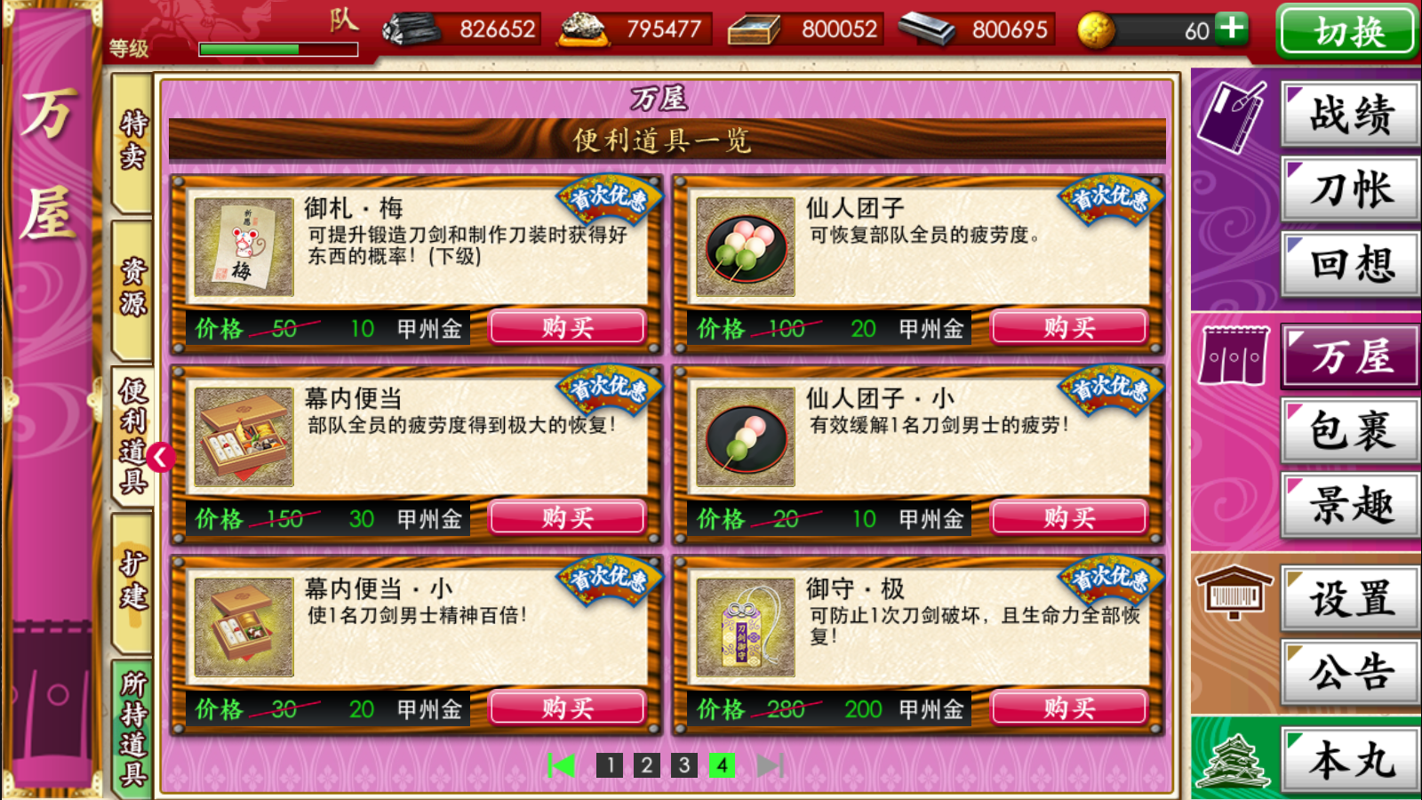Image resolution: width=1422 pixels, height=800 pixels.
Task: Select the 御札・梅 item thumbnail
Action: (244, 246)
